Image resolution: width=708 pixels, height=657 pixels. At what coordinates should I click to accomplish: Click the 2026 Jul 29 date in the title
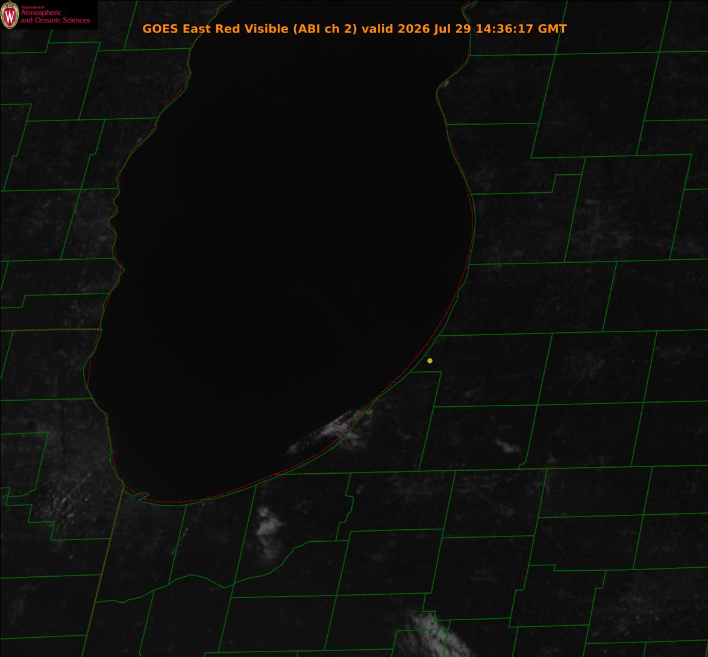pyautogui.click(x=434, y=29)
